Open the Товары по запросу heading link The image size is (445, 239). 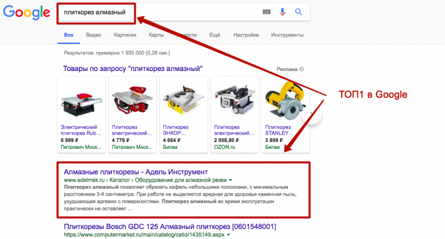point(132,69)
